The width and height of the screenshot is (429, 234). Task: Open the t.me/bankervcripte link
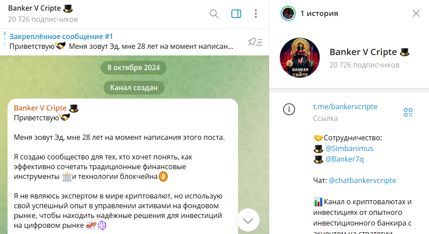click(x=345, y=107)
